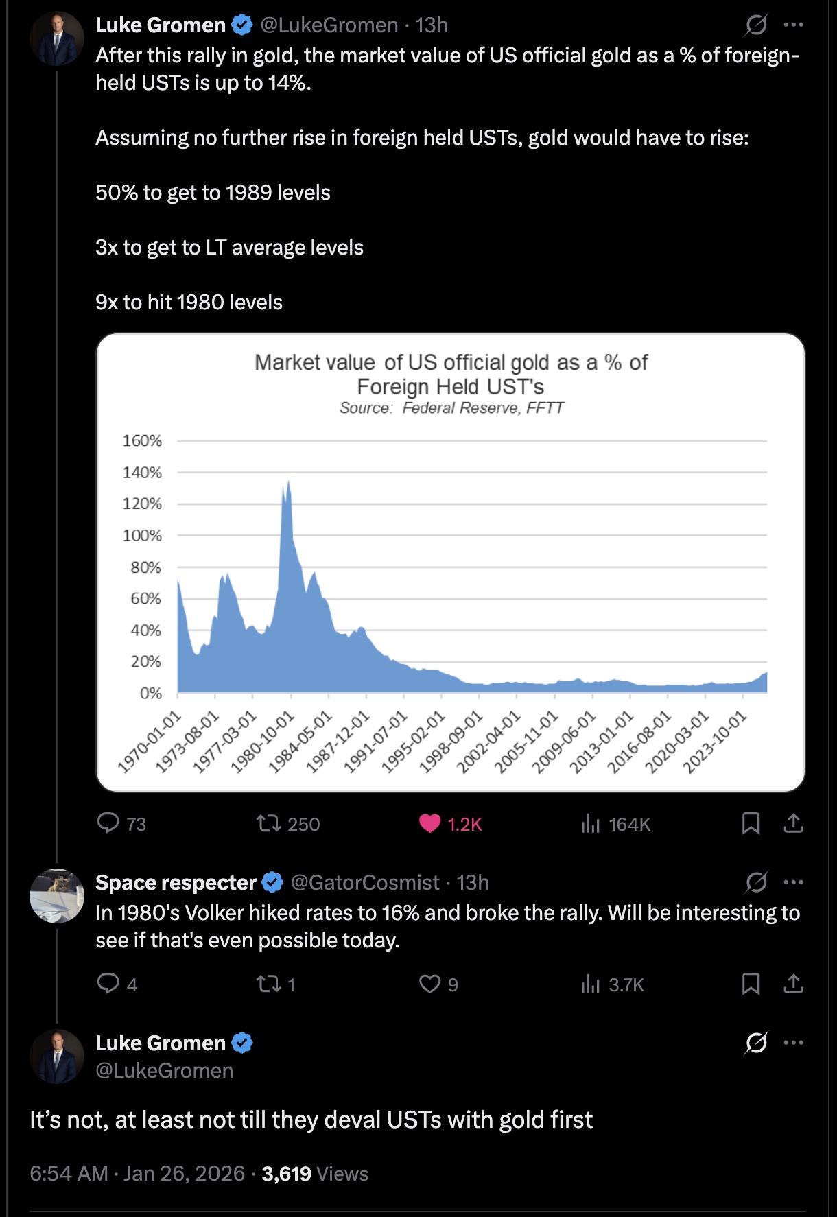The image size is (837, 1217).
Task: Open more options on Space respecter's tweet
Action: (x=794, y=882)
